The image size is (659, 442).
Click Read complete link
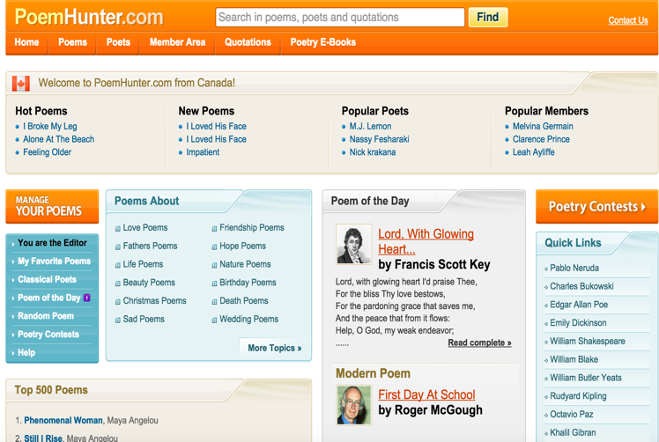click(479, 343)
